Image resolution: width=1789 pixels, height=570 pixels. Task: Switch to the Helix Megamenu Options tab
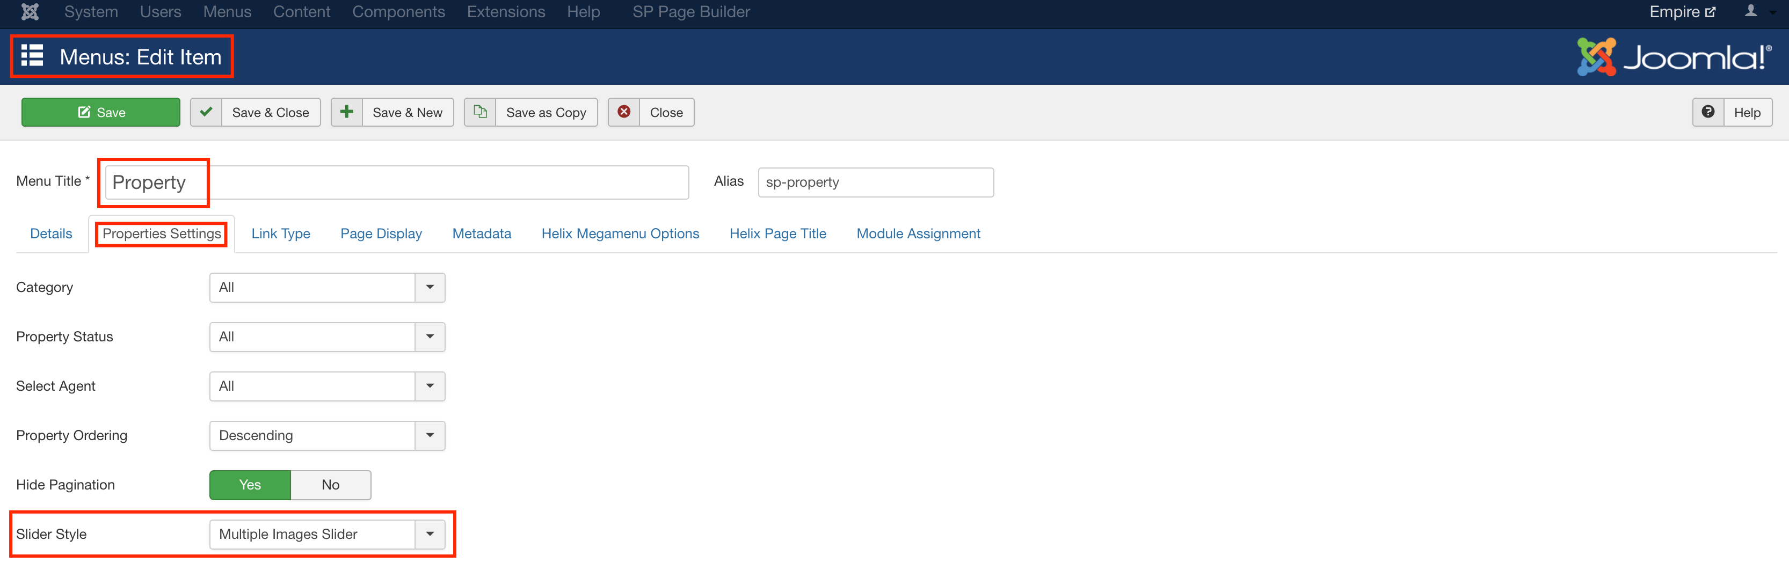[620, 233]
